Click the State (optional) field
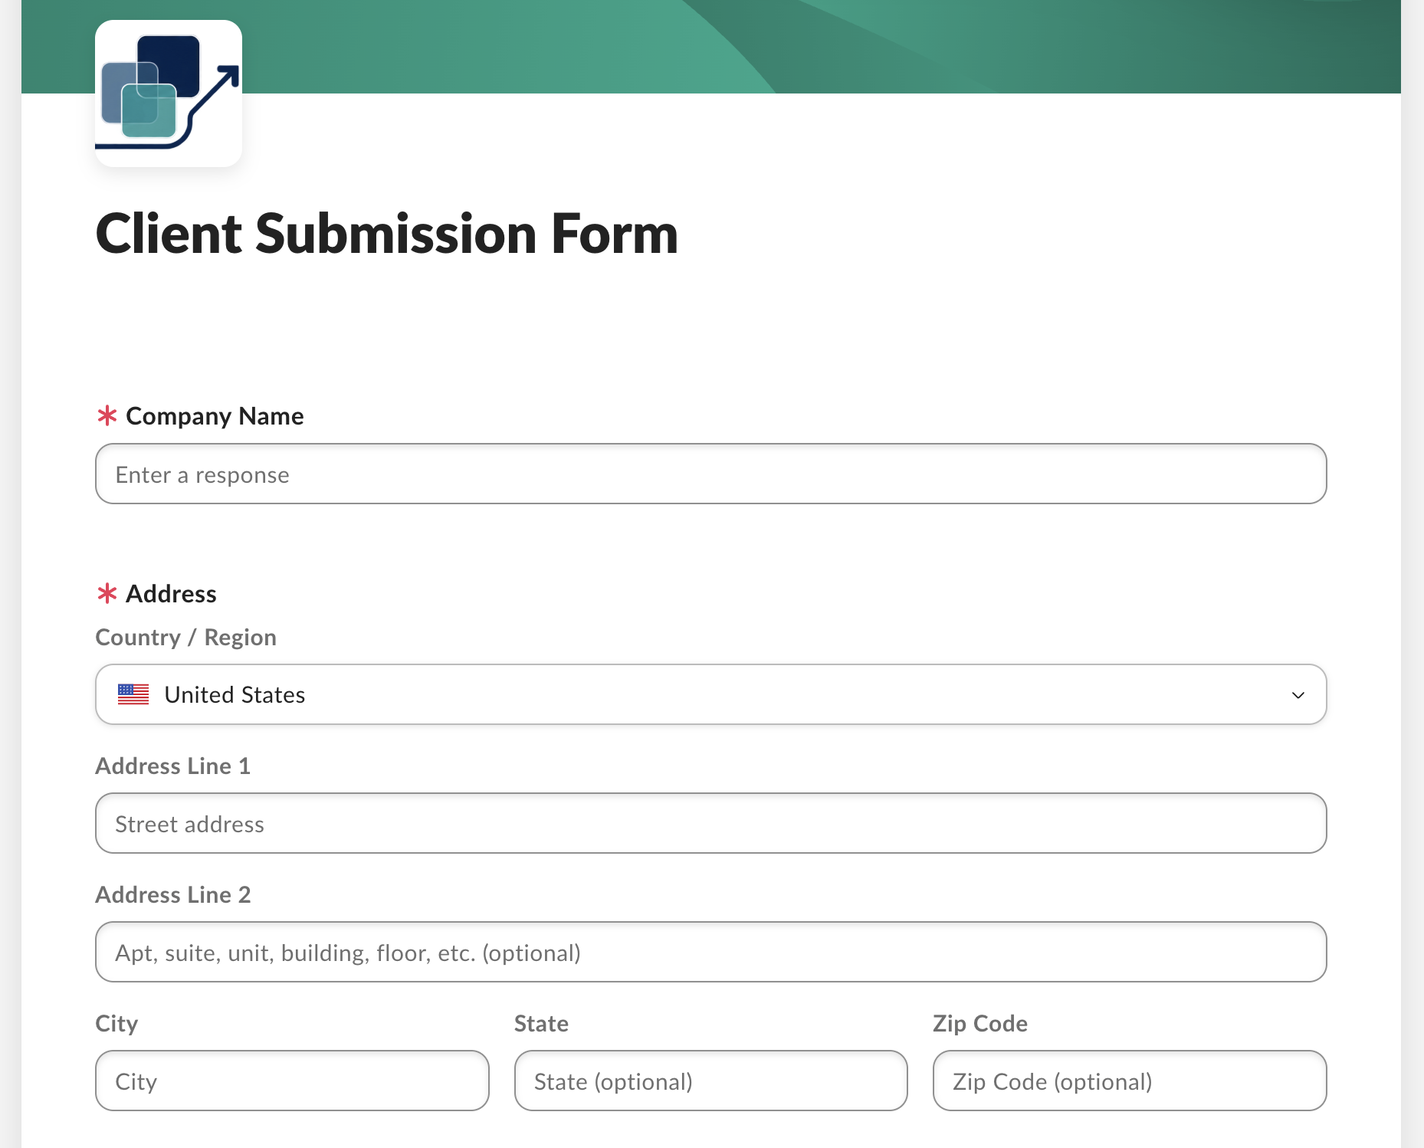This screenshot has height=1148, width=1424. click(x=711, y=1081)
